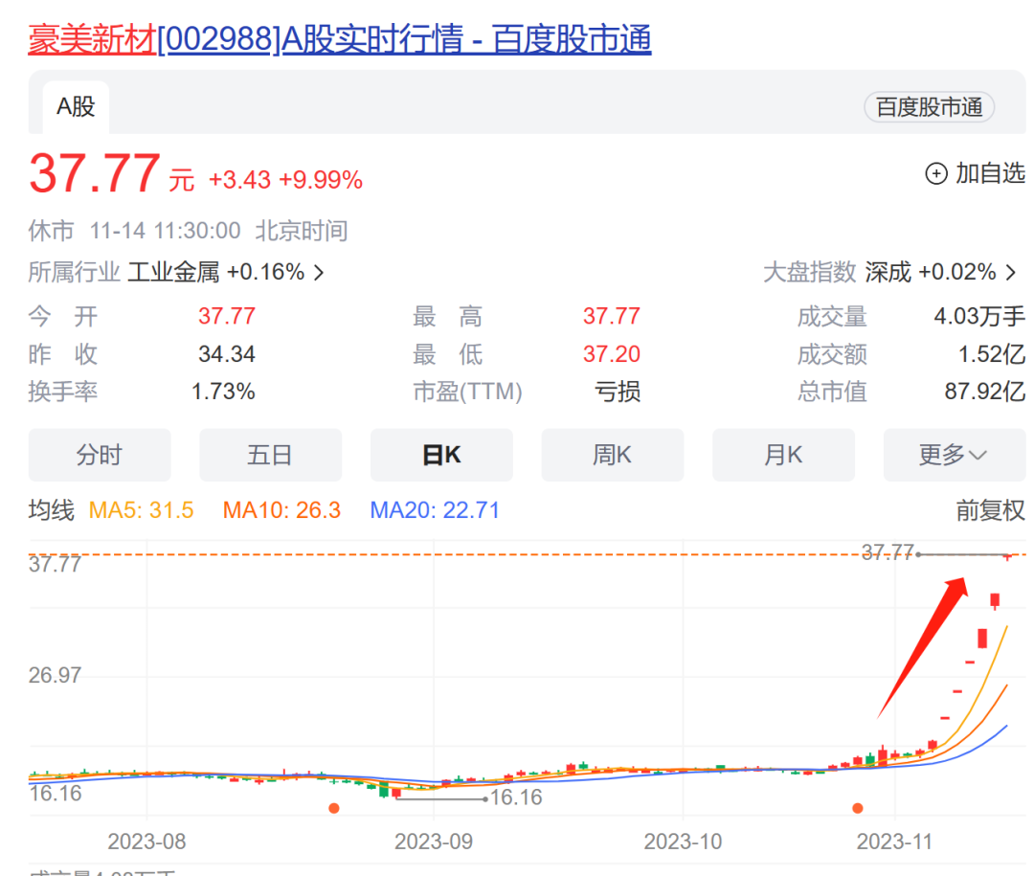Screen dimensions: 1034x876
Task: Switch to the 分时 chart tab
Action: [100, 455]
